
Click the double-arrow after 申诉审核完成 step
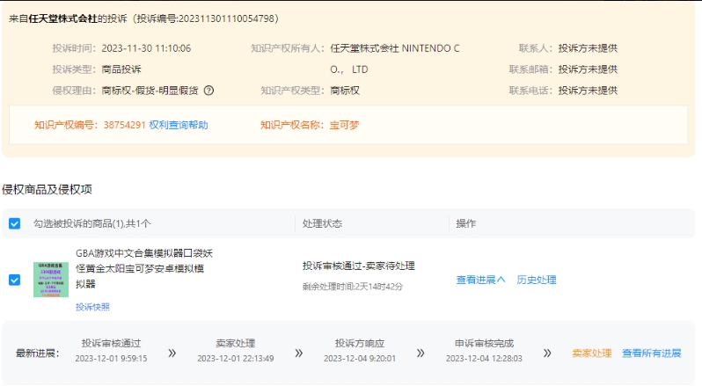click(x=547, y=353)
